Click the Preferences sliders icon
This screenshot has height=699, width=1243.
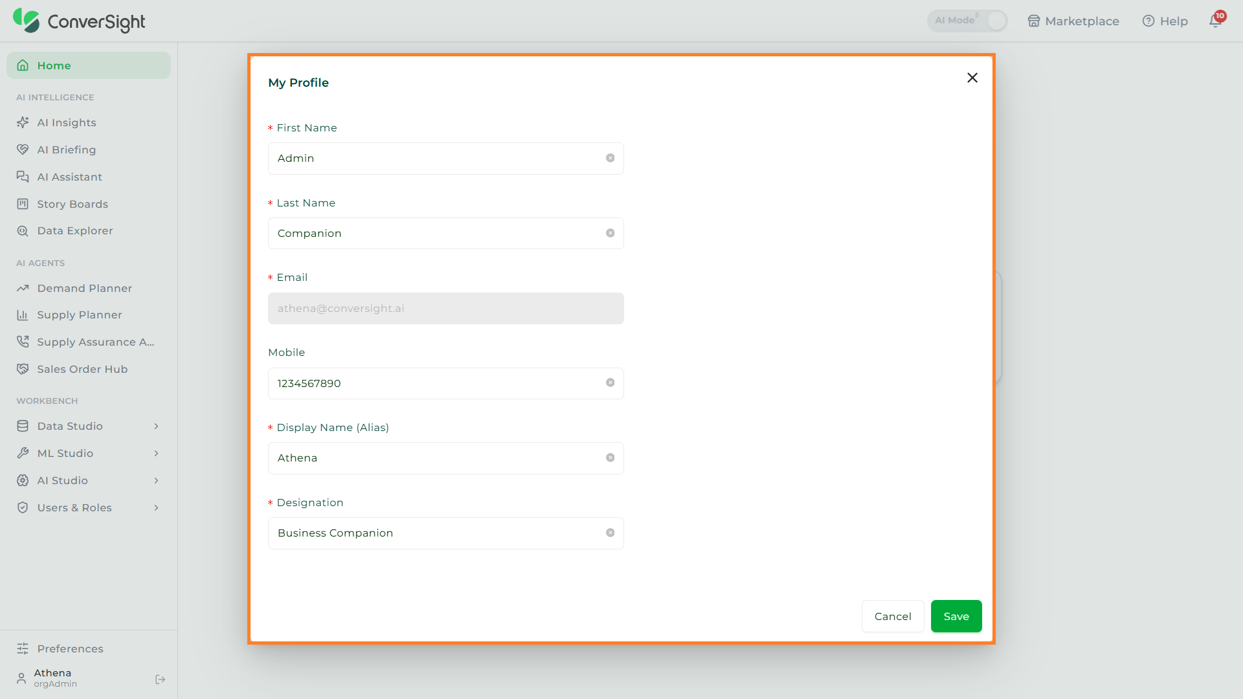click(x=23, y=649)
